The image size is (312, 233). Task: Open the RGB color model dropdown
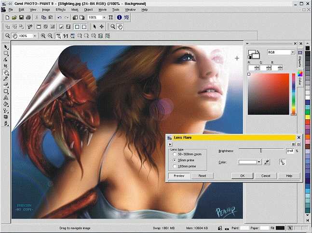(x=292, y=52)
